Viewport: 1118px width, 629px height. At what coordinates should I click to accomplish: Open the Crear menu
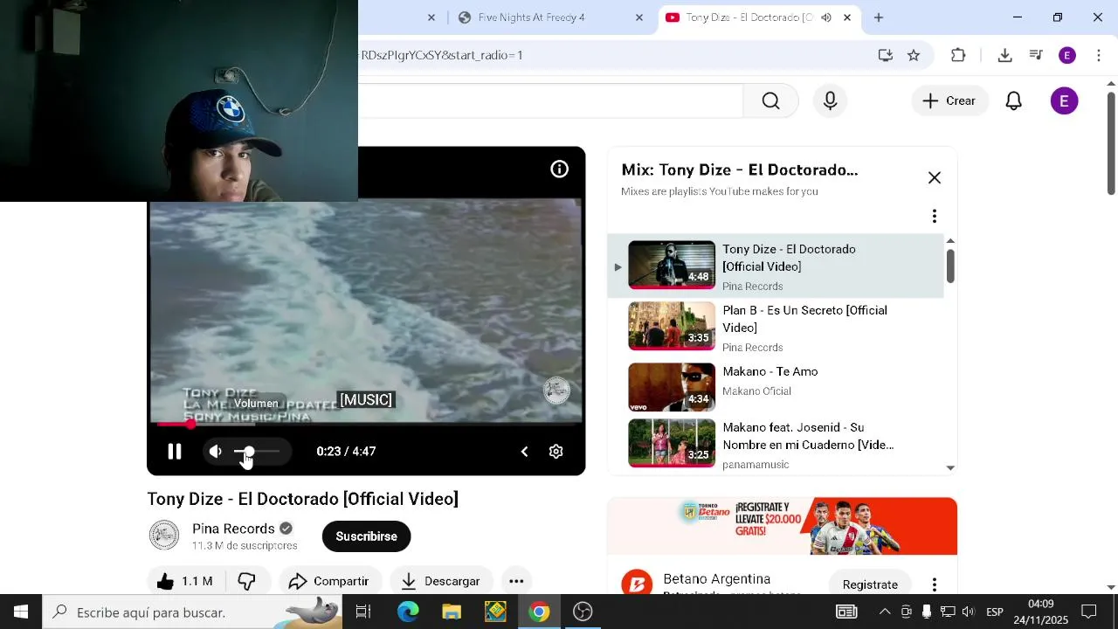click(949, 101)
